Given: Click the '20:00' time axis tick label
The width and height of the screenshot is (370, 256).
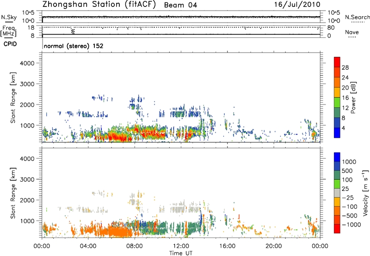Looking at the screenshot, I should (x=273, y=246).
